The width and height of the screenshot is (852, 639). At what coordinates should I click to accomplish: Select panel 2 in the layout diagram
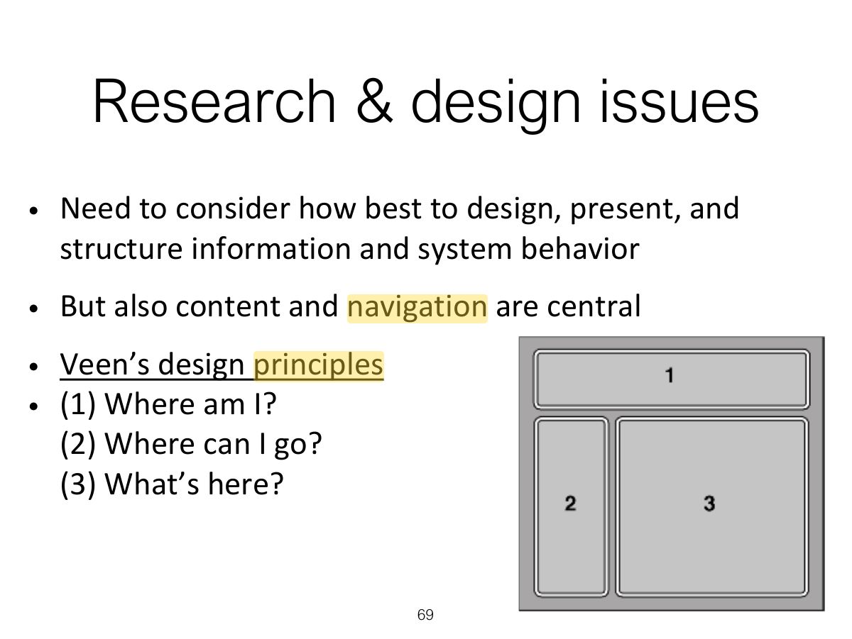tap(571, 506)
